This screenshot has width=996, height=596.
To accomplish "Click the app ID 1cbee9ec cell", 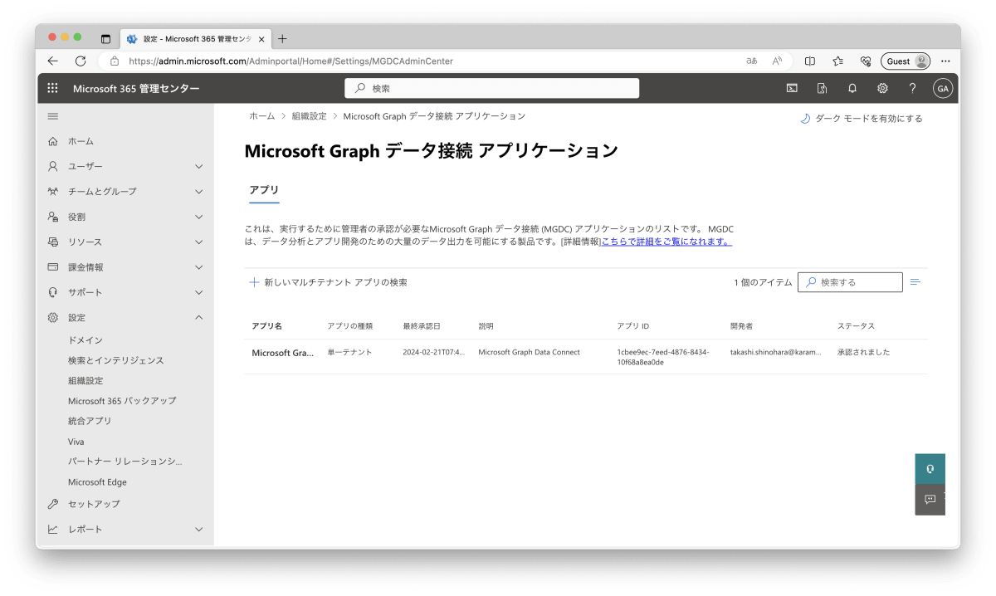I will [663, 357].
